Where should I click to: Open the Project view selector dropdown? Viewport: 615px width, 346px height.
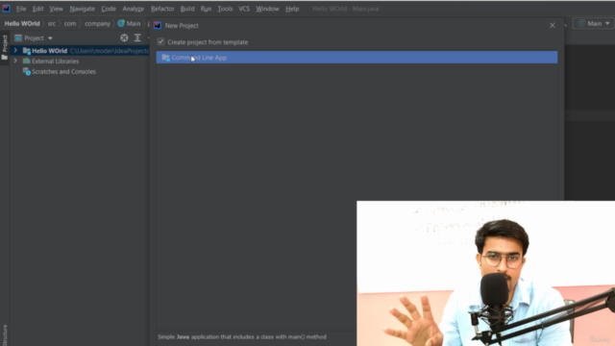pyautogui.click(x=34, y=38)
